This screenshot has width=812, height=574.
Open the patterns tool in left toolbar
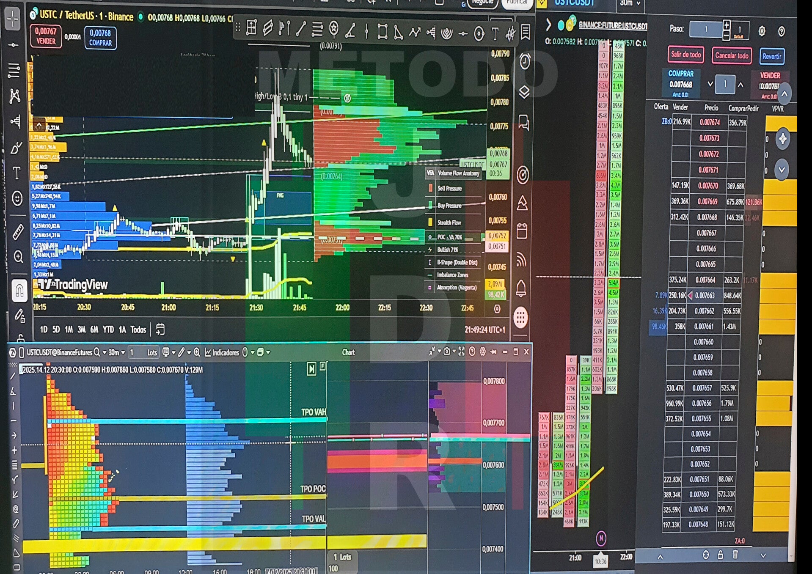[14, 96]
